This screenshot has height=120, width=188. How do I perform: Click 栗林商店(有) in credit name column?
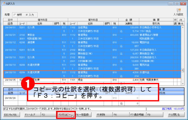click(85, 54)
